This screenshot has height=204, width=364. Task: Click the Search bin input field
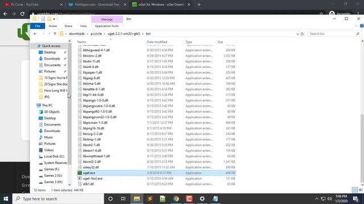click(334, 34)
